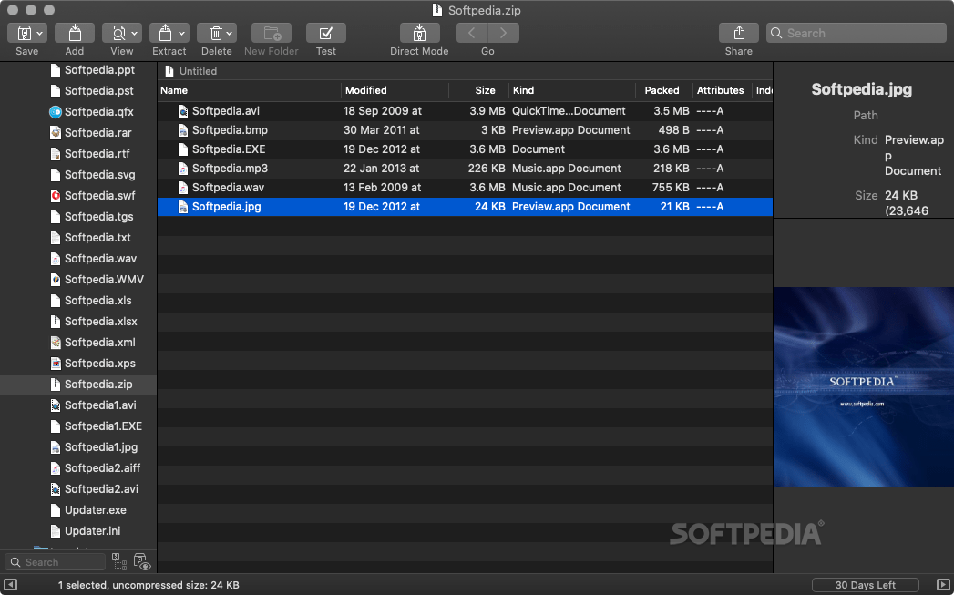Open the Save dropdown arrow

click(x=39, y=34)
